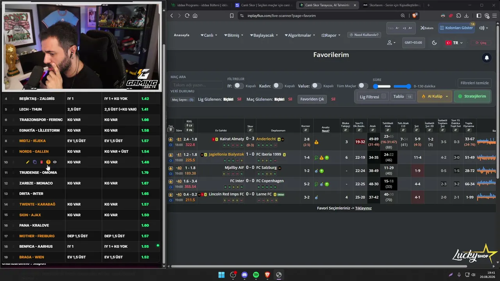Viewport: 500px width, 281px height.
Task: Reload the inplayflux page
Action: pyautogui.click(x=187, y=16)
